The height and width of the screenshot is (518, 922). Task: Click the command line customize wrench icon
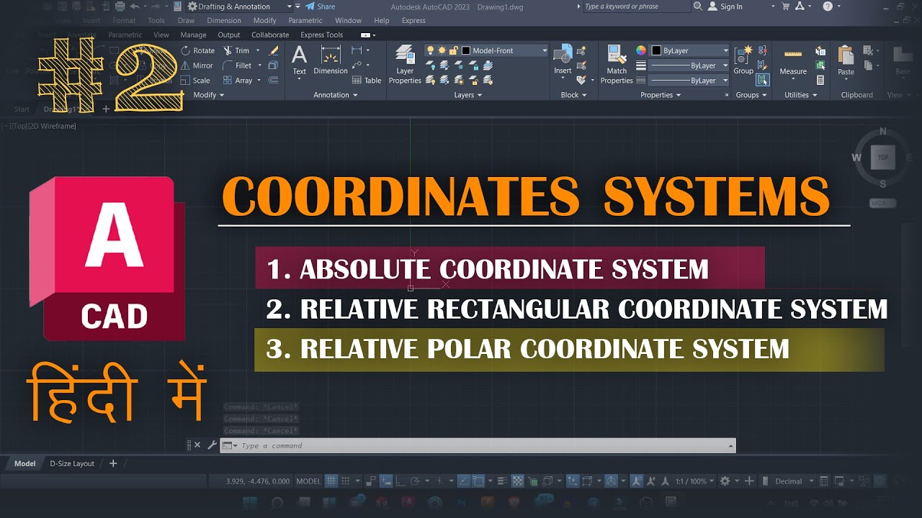coord(212,445)
